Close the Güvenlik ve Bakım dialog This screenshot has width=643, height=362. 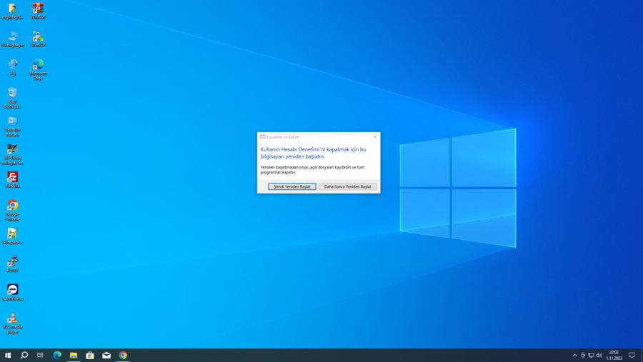375,137
